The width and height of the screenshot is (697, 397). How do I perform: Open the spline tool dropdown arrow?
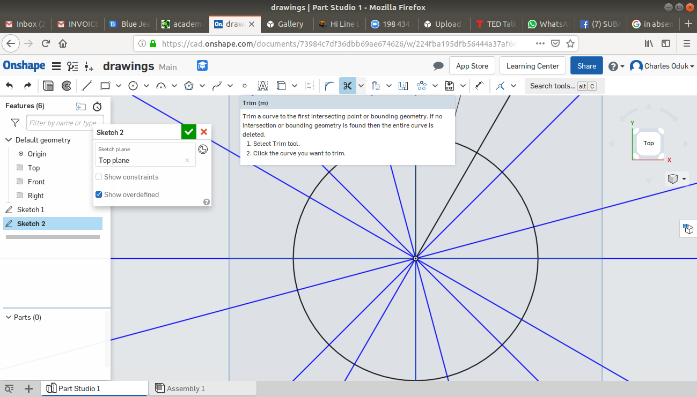point(230,86)
